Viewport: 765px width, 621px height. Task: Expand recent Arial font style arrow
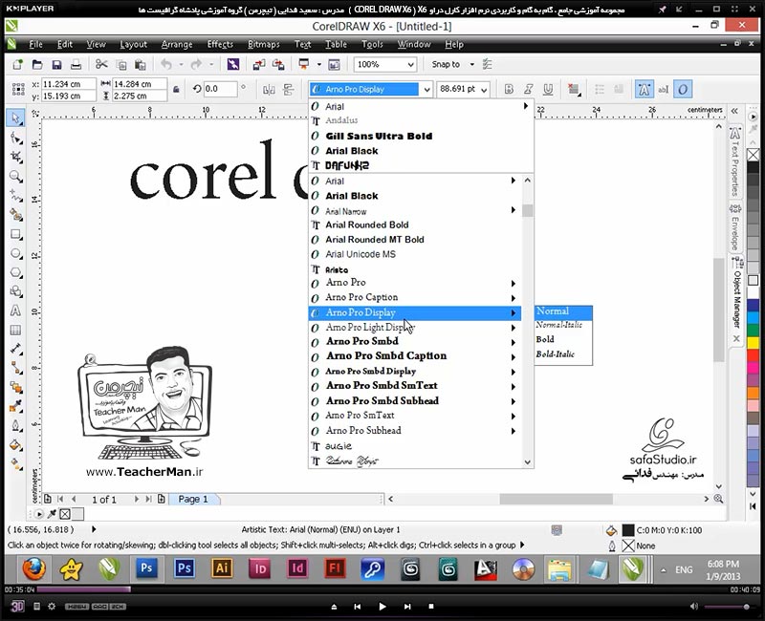[525, 106]
